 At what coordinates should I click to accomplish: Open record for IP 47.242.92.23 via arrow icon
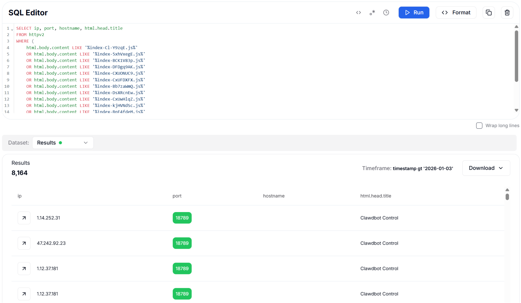pyautogui.click(x=24, y=243)
